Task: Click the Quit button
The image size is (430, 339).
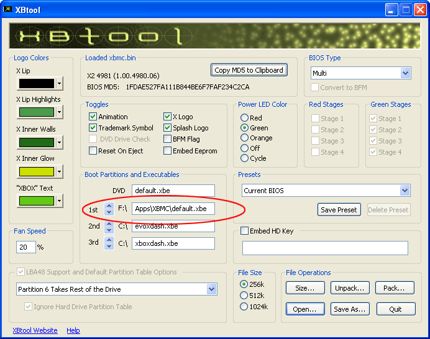Action: [x=395, y=309]
